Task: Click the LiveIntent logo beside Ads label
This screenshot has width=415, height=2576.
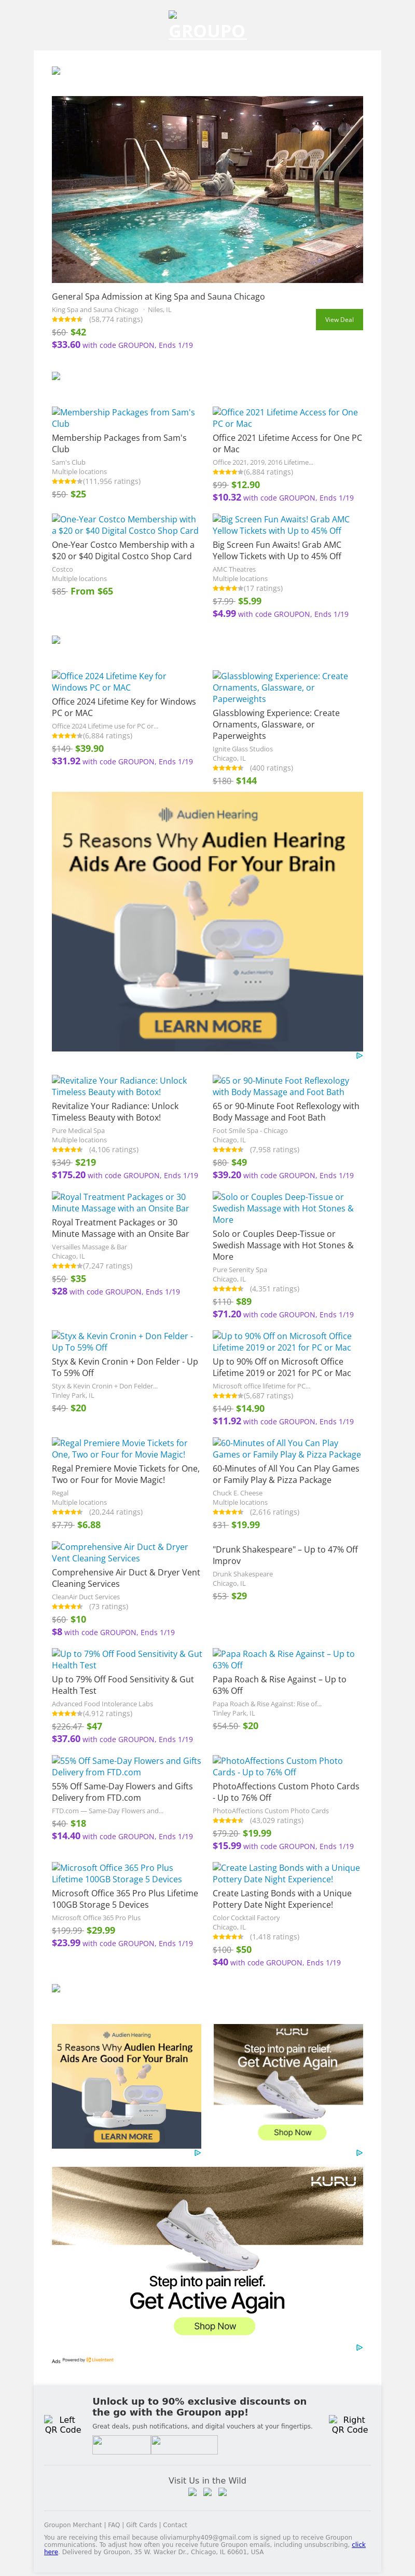Action: (x=102, y=2359)
